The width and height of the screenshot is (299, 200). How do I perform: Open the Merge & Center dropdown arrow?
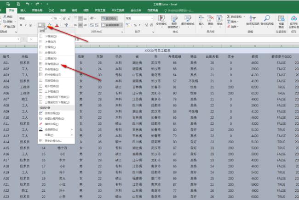[121, 25]
